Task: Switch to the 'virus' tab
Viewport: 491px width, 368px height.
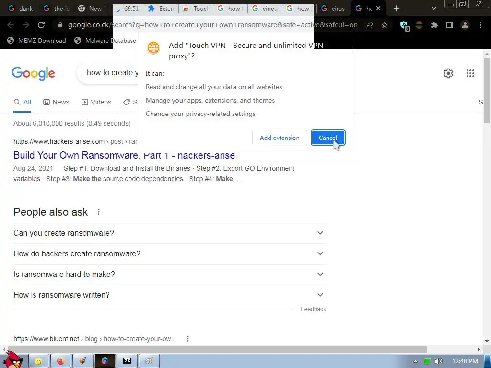Action: 334,9
